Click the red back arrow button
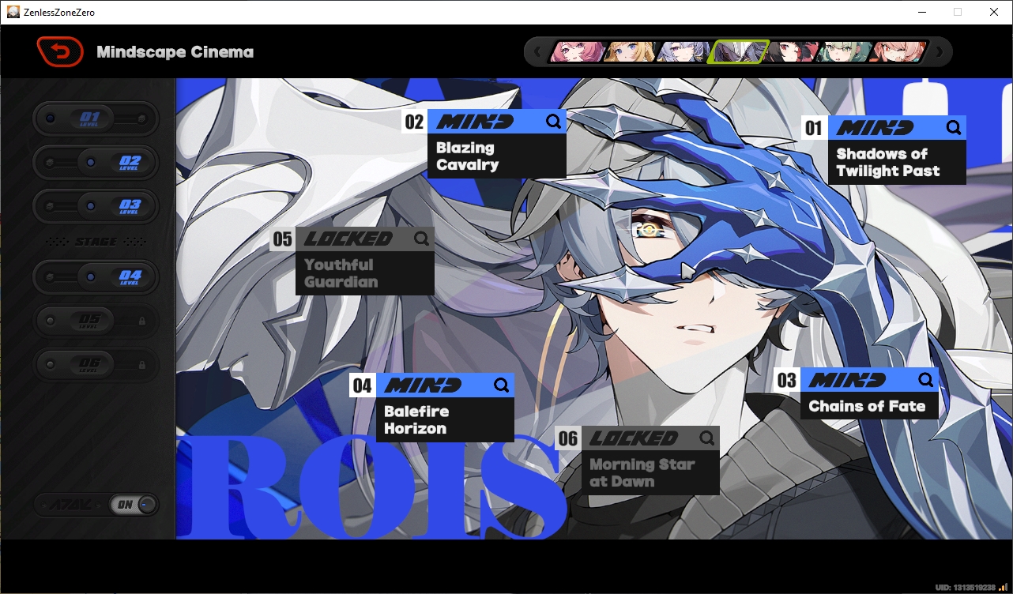Screen dimensions: 1013x594 (60, 52)
